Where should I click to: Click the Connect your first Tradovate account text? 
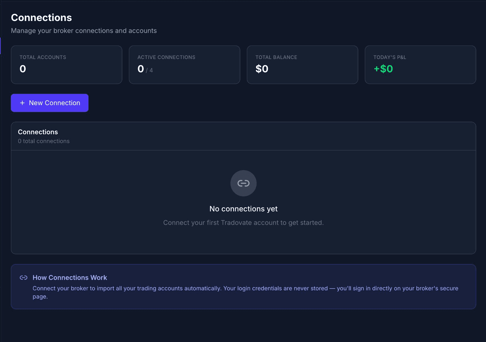pos(243,222)
